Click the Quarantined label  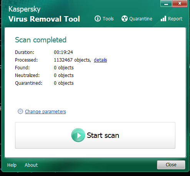click(28, 83)
